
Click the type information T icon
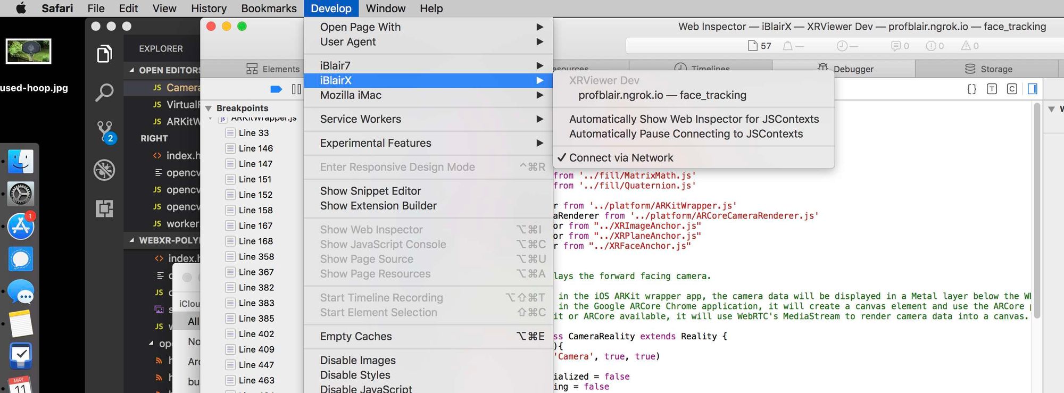tap(992, 89)
